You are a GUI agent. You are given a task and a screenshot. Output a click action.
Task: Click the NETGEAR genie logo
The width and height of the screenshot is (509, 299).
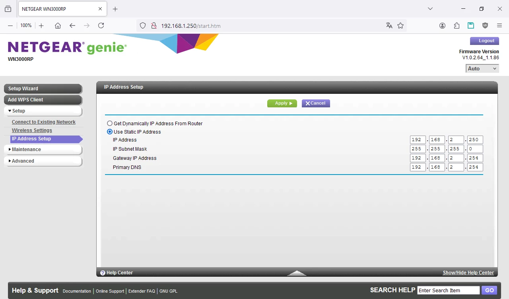click(x=67, y=48)
